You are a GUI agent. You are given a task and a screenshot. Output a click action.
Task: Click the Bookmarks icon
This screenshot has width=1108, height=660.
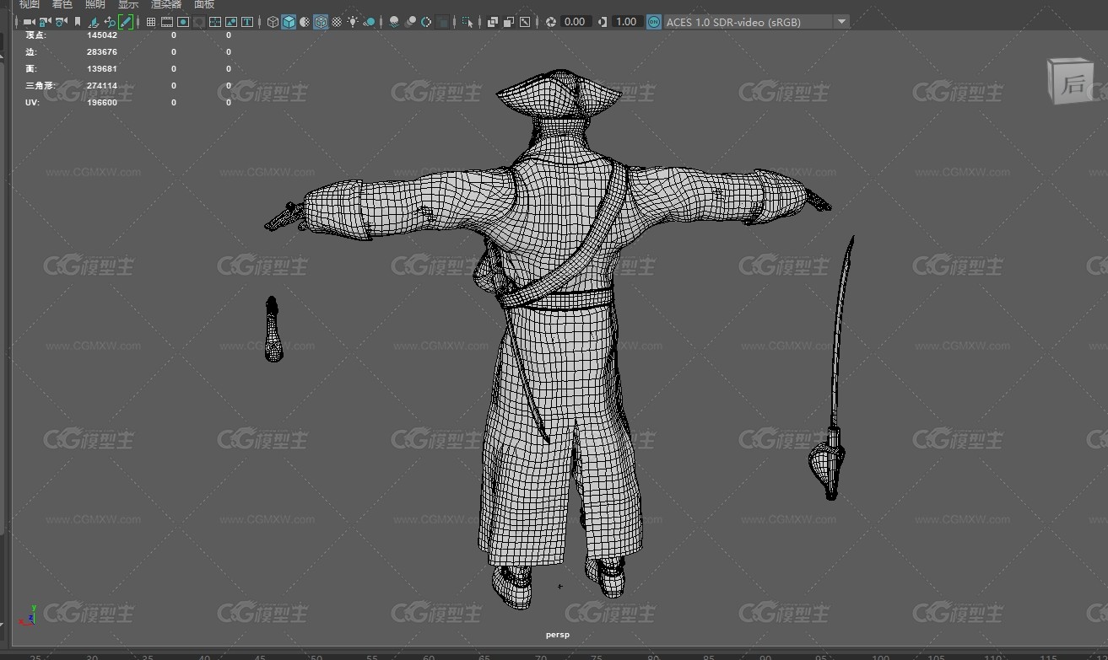pyautogui.click(x=78, y=22)
